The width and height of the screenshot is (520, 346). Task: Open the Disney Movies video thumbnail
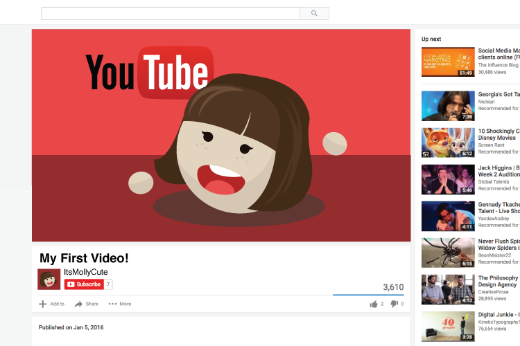[x=448, y=142]
